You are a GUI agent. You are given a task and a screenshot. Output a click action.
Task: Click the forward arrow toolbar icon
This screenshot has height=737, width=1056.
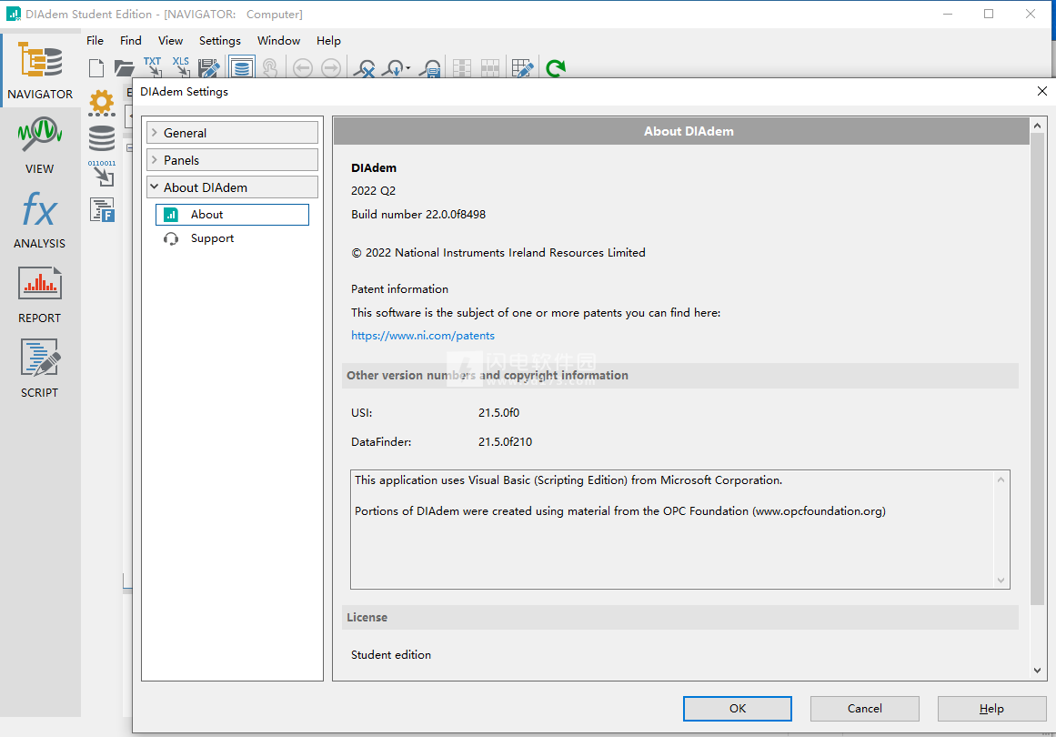331,68
